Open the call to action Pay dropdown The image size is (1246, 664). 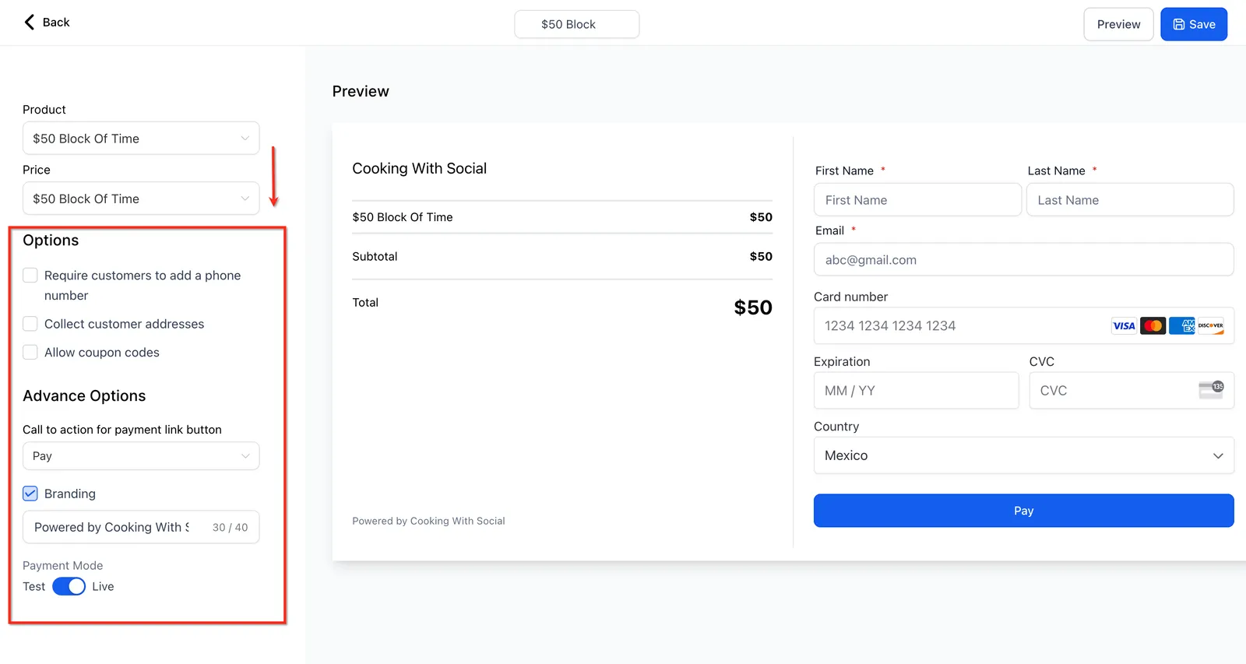point(141,456)
